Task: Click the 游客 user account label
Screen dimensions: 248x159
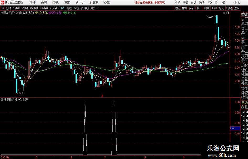Action: (237, 3)
